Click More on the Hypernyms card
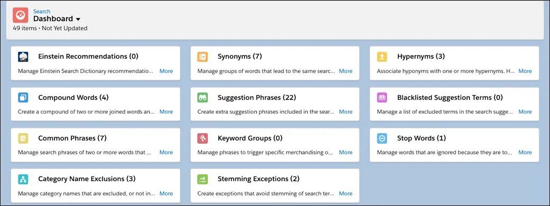 pos(525,71)
